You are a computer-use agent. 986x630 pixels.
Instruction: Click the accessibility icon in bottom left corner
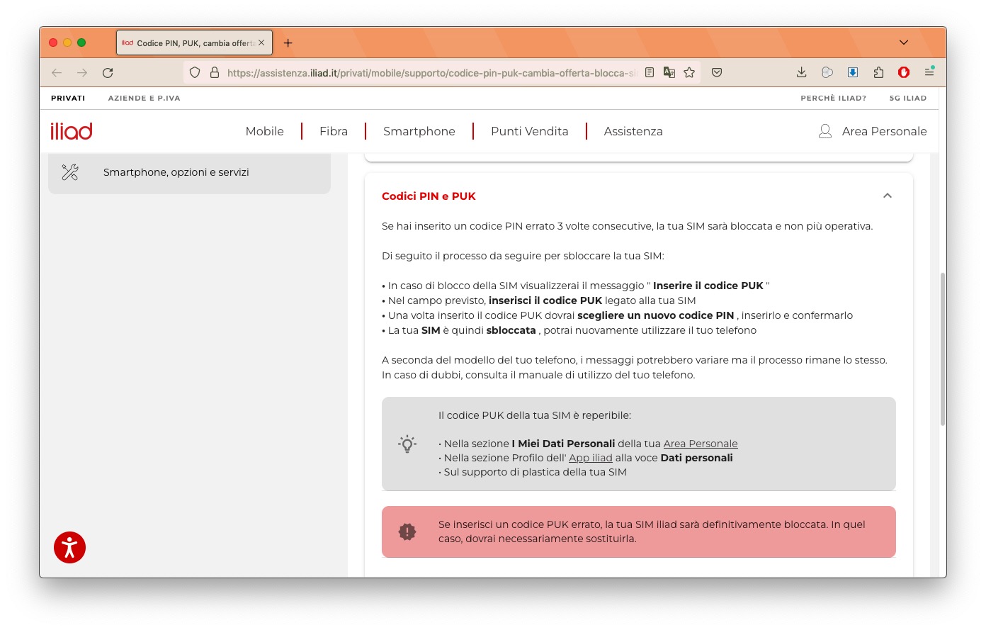coord(69,547)
